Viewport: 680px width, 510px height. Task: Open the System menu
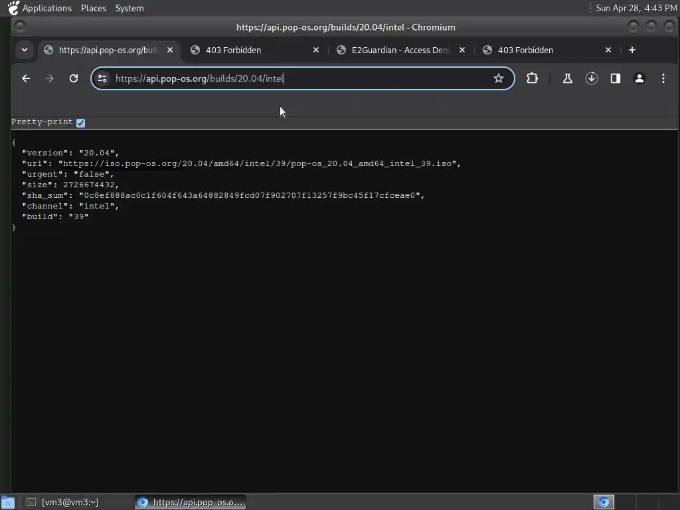tap(129, 8)
